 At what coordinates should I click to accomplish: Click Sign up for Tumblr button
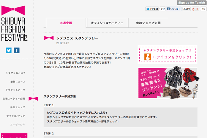(192, 3)
